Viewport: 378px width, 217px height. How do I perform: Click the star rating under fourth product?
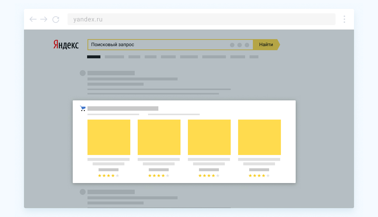259,176
